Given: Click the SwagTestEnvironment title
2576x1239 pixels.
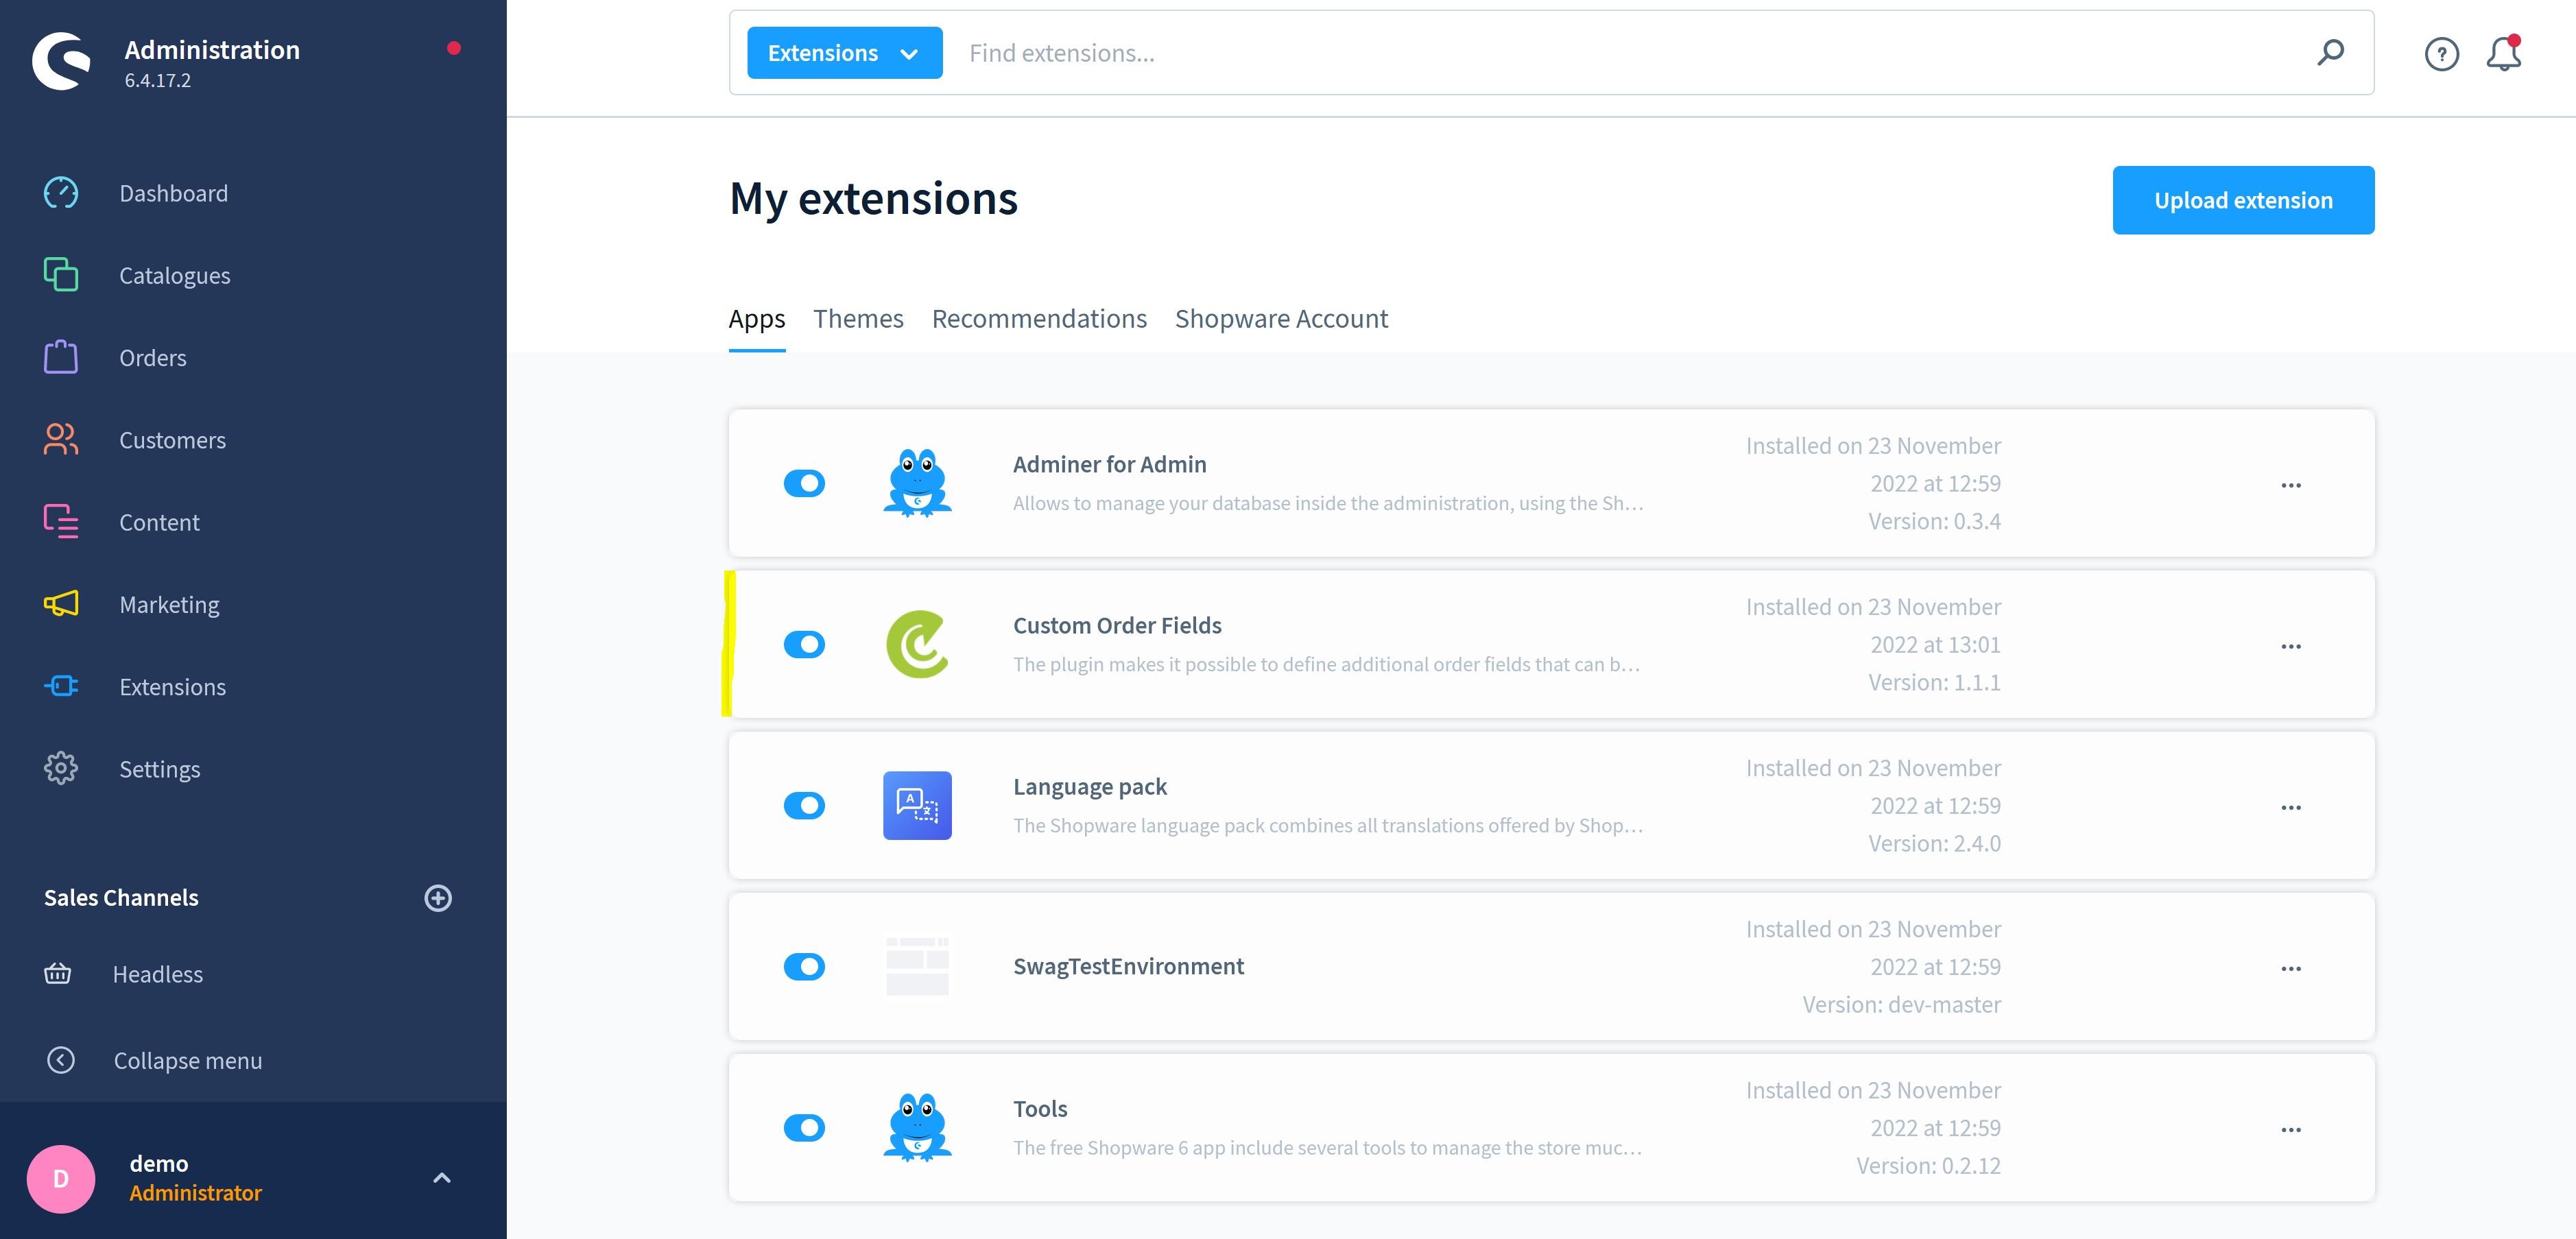Looking at the screenshot, I should click(x=1128, y=966).
